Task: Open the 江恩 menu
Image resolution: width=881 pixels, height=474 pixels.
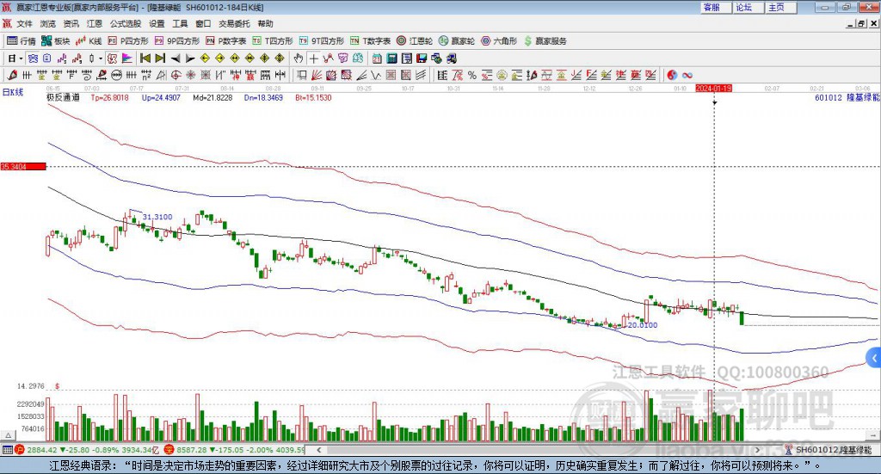Action: (95, 23)
